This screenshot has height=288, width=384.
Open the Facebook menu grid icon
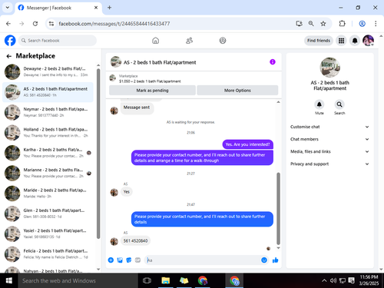coord(341,41)
